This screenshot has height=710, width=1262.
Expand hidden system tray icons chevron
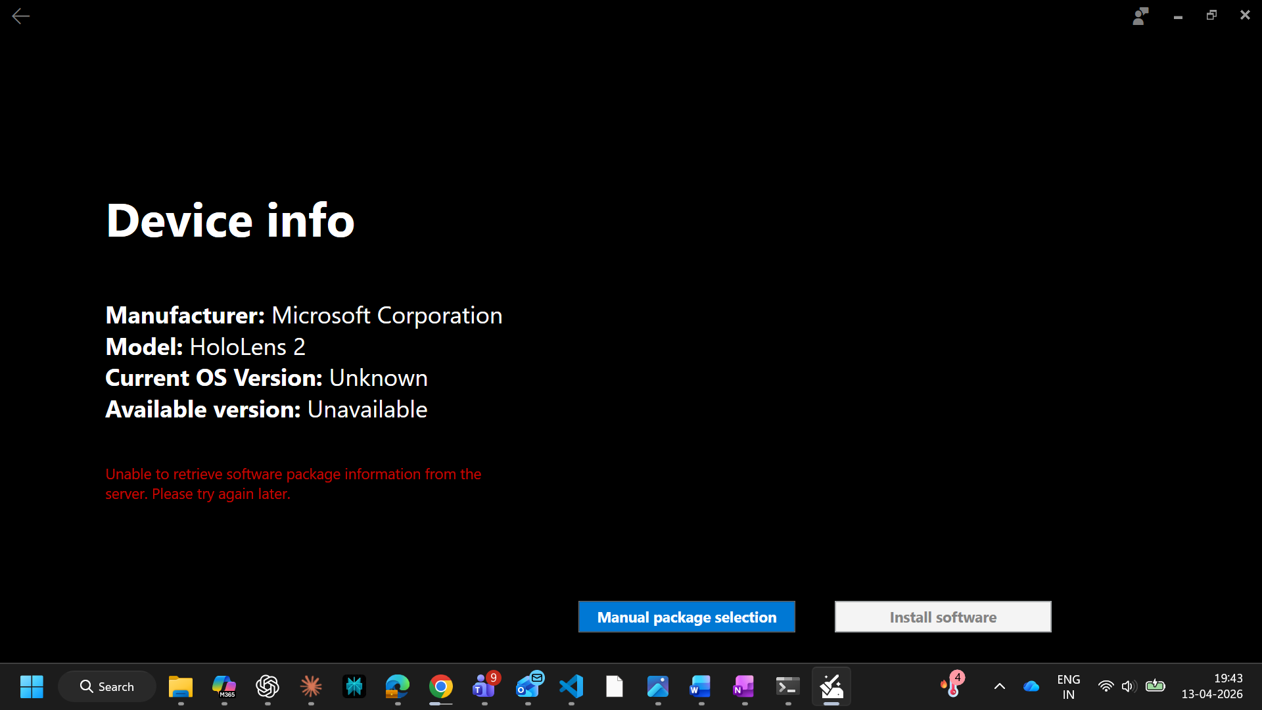coord(999,686)
